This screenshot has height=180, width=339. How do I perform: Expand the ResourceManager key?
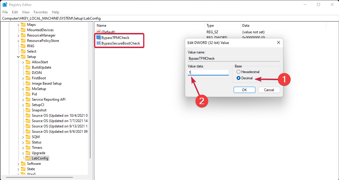point(18,35)
